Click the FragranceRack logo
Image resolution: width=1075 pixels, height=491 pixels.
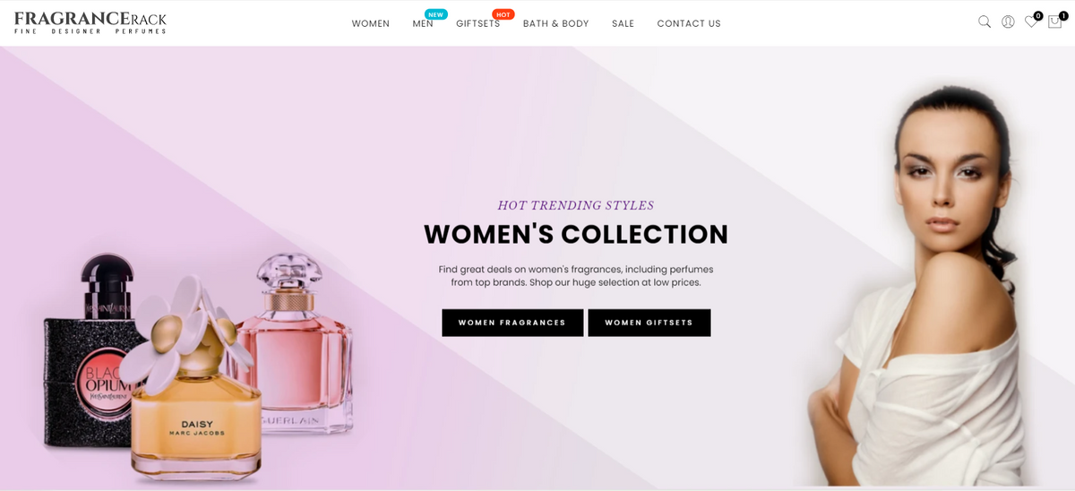point(90,23)
